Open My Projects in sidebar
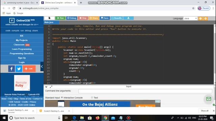This screenshot has width=216, height=121. click(x=22, y=40)
